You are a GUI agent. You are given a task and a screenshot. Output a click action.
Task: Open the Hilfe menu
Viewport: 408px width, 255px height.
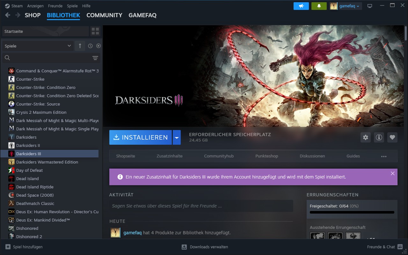(86, 6)
